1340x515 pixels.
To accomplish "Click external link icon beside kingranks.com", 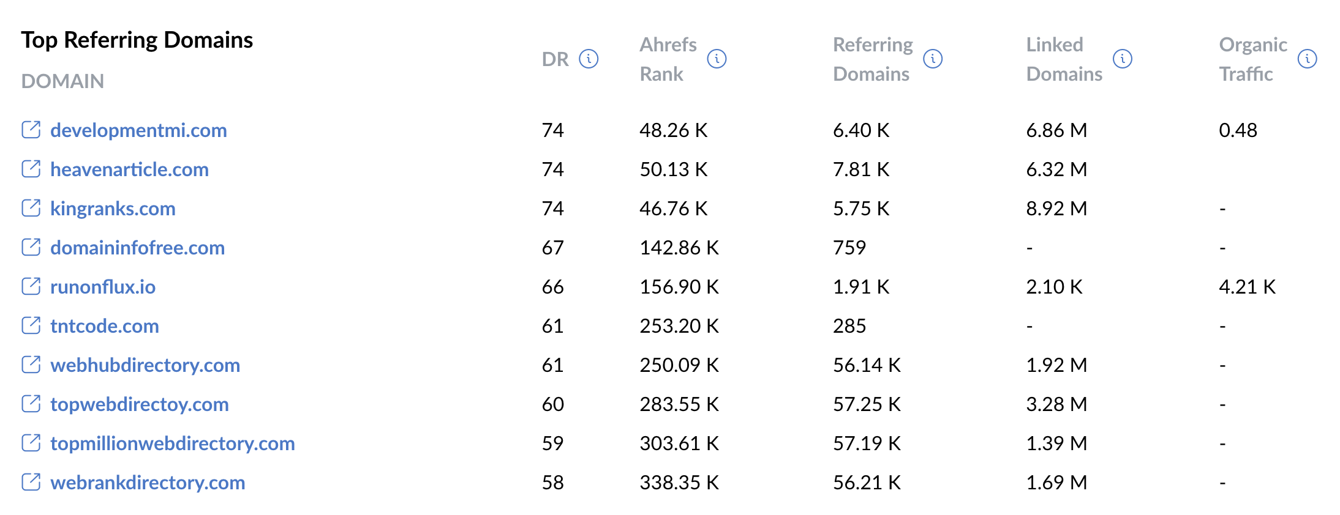I will [31, 209].
